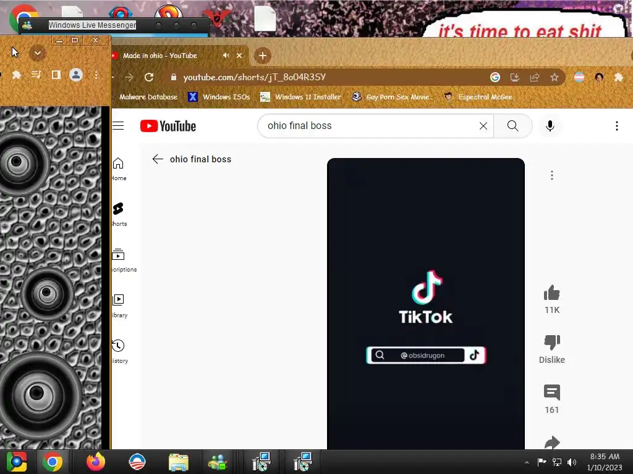Viewport: 633px width, 474px height.
Task: Open Espectral McGee bookmark
Action: pos(478,97)
